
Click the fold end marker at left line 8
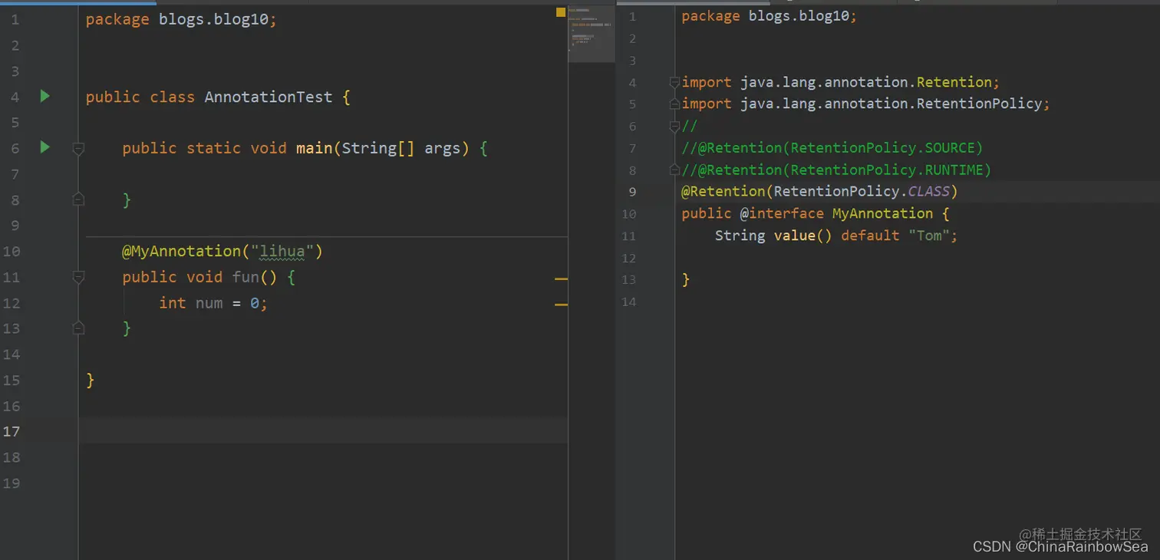coord(78,199)
